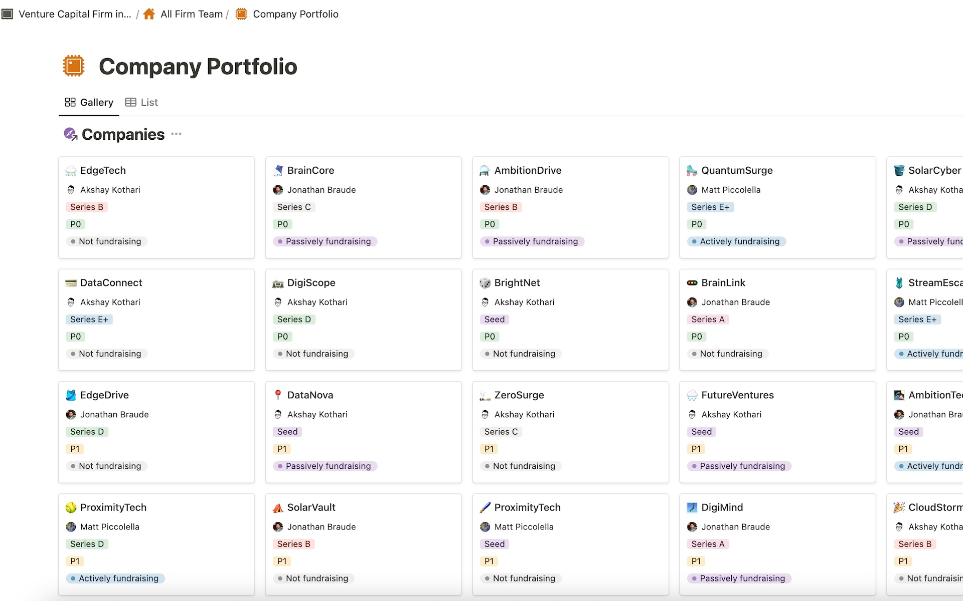Click the Companies database heading
Viewport: 963px width, 601px height.
(123, 134)
